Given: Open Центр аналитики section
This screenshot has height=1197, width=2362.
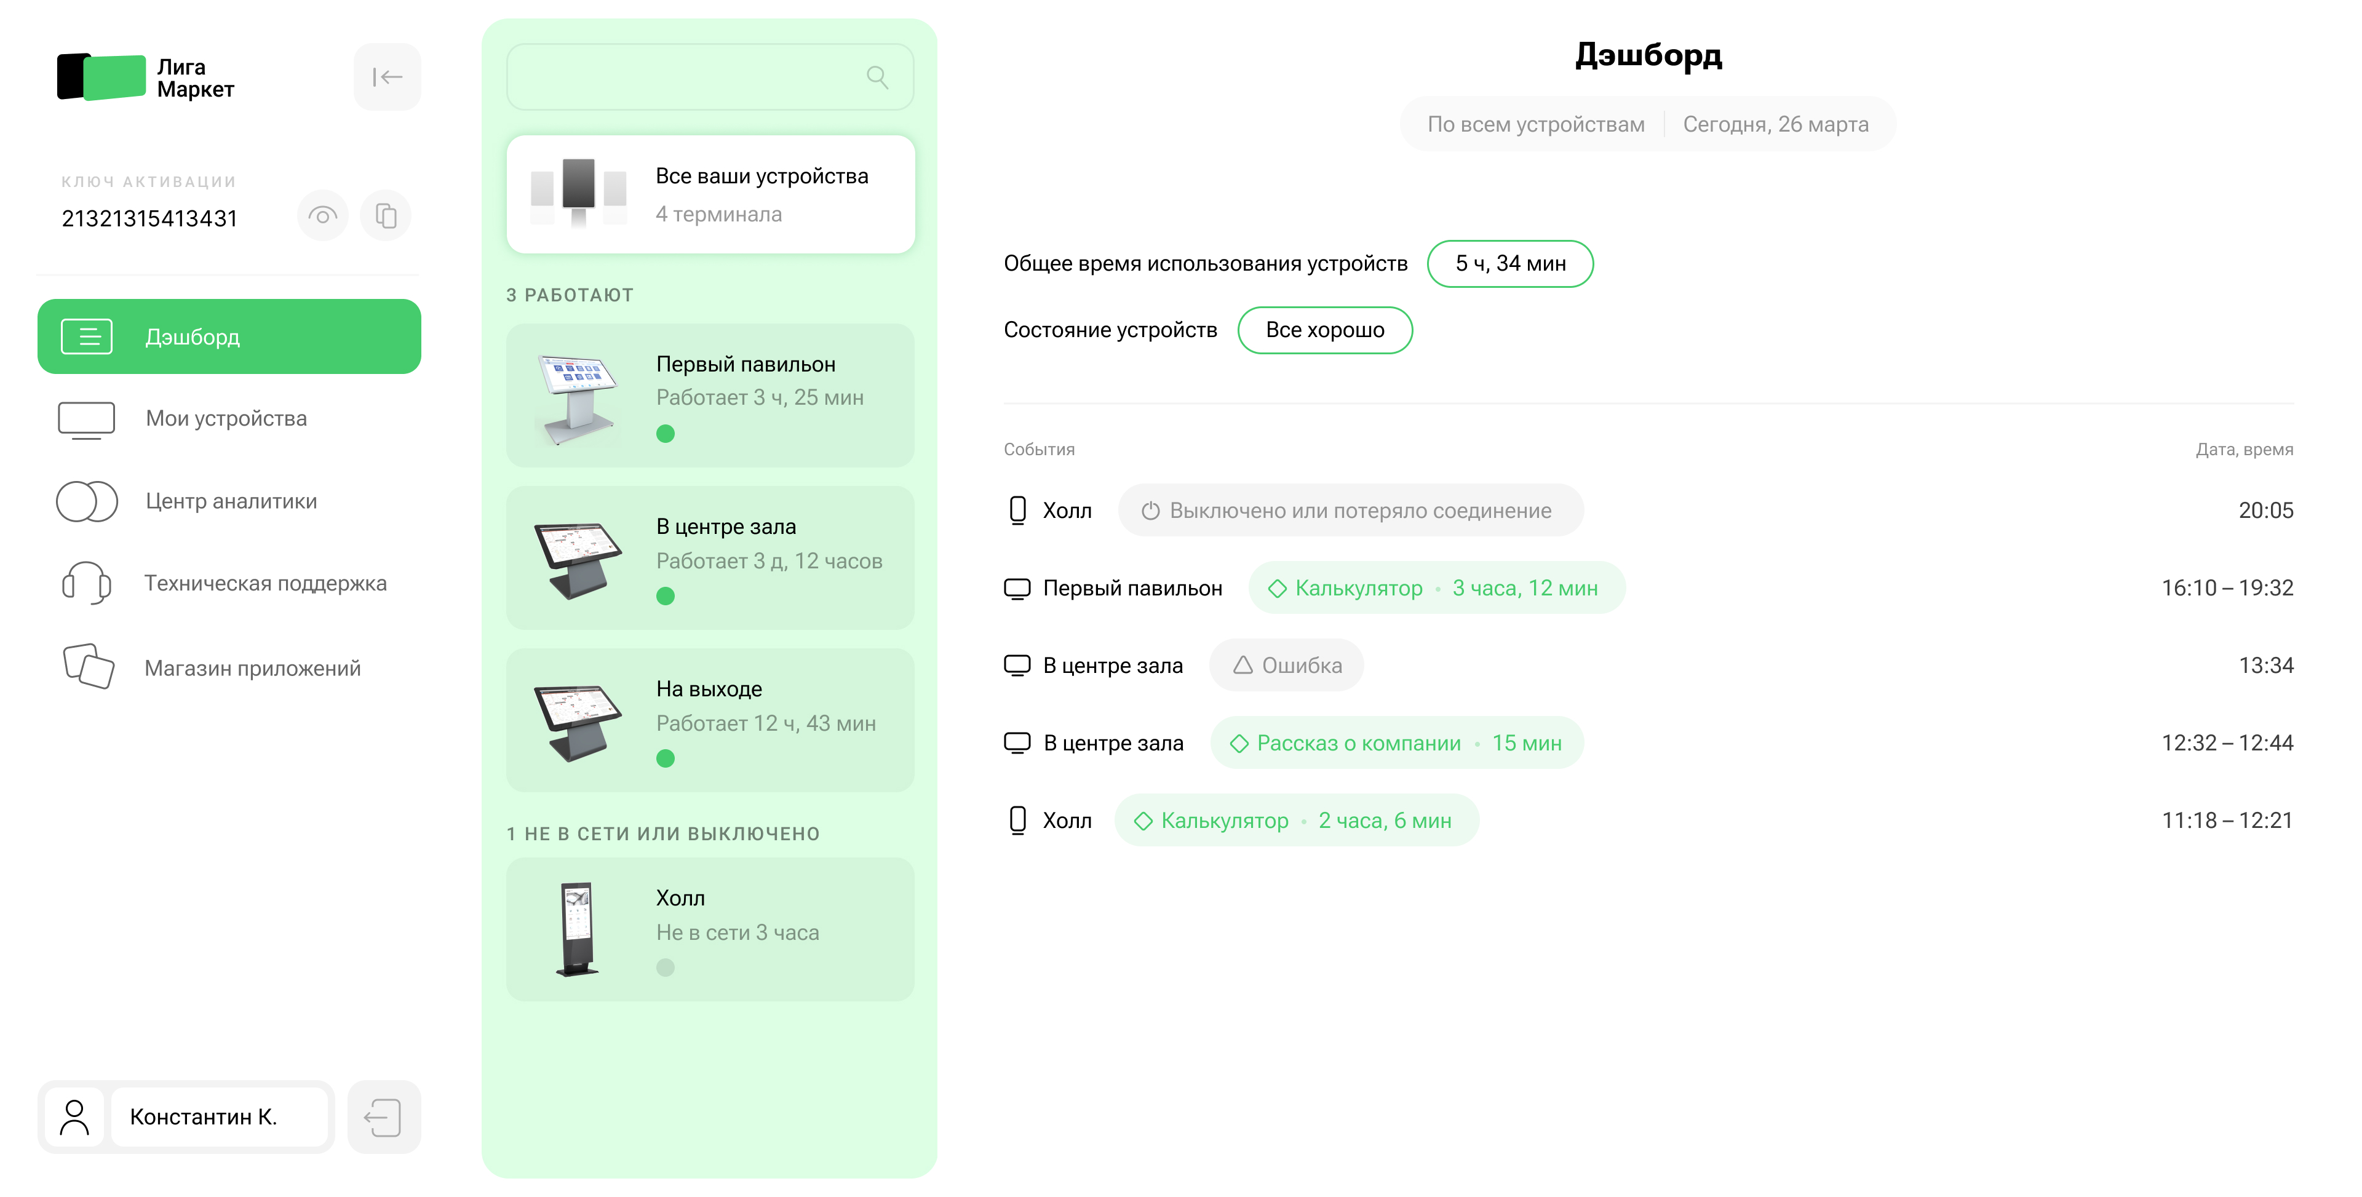Looking at the screenshot, I should coord(230,501).
